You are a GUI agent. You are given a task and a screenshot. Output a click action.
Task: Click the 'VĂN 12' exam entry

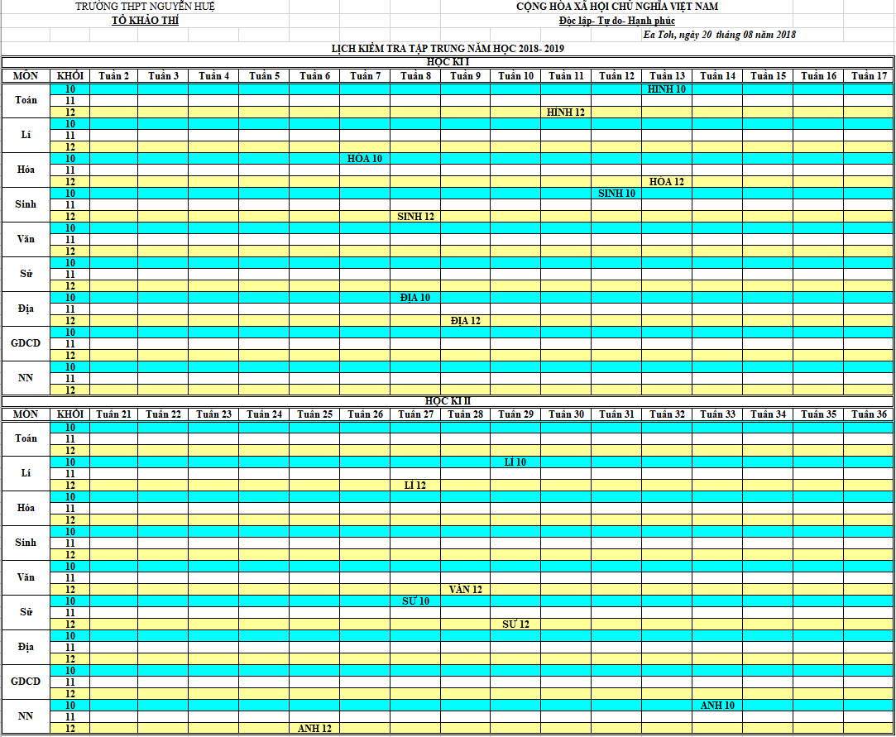click(x=466, y=590)
